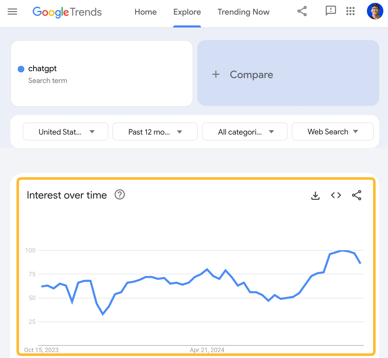Viewport: 388px width, 358px height.
Task: Open the Trending Now section
Action: tap(243, 12)
